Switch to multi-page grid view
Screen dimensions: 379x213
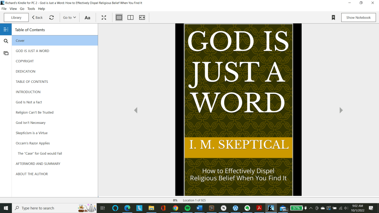pos(142,17)
